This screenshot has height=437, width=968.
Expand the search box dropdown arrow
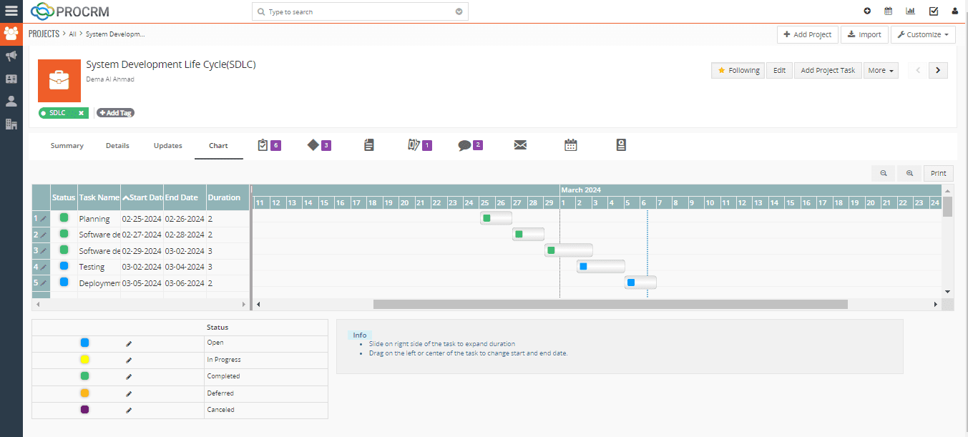(459, 12)
